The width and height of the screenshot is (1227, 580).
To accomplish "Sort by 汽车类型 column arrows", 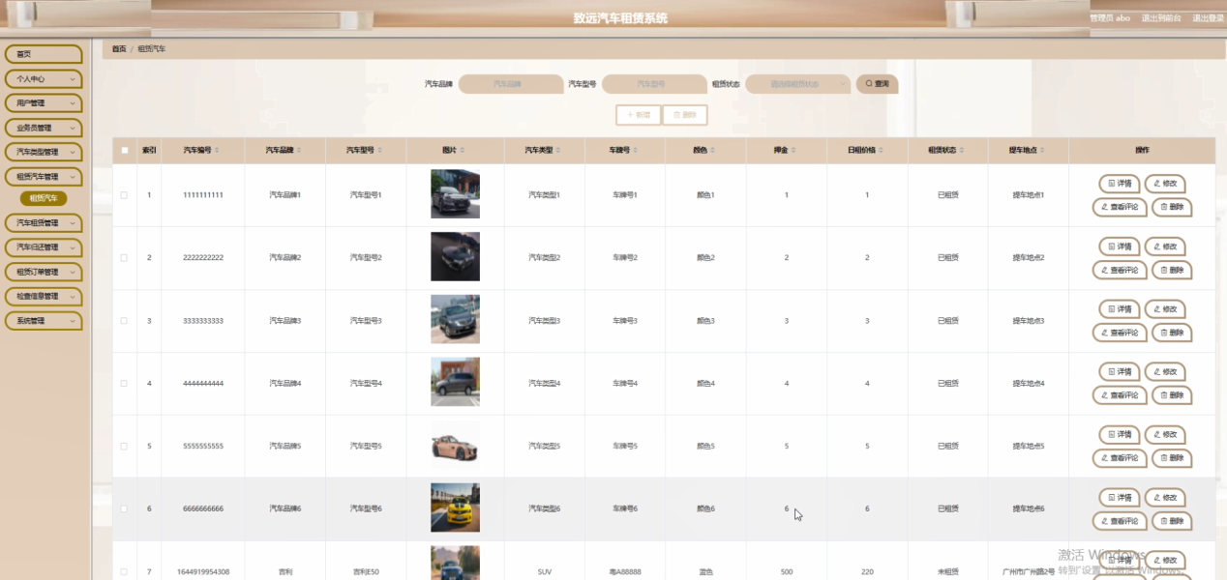I will pyautogui.click(x=558, y=151).
